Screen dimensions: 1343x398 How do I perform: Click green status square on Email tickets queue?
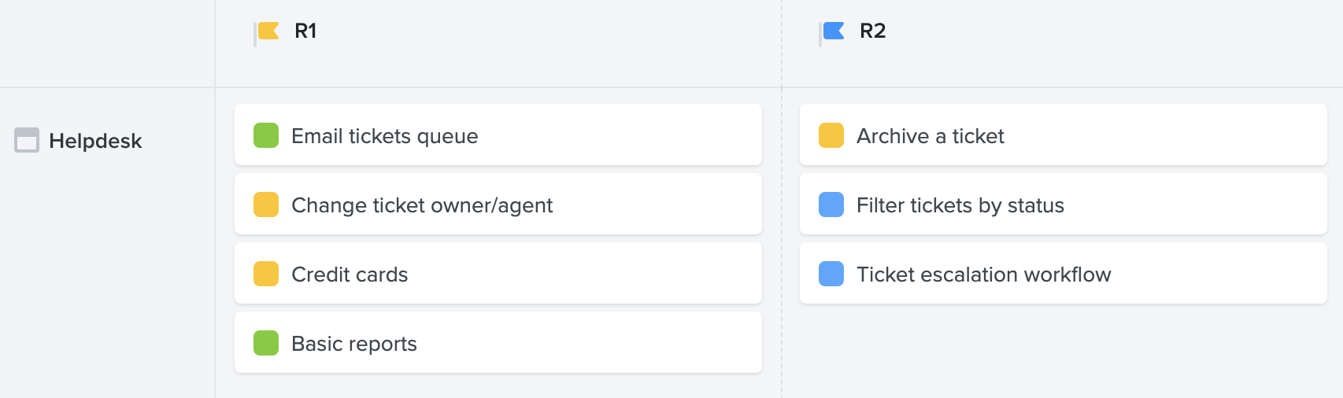tap(266, 135)
